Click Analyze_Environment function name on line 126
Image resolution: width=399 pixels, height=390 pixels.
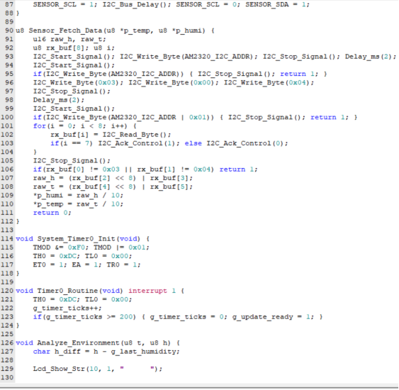(78, 342)
